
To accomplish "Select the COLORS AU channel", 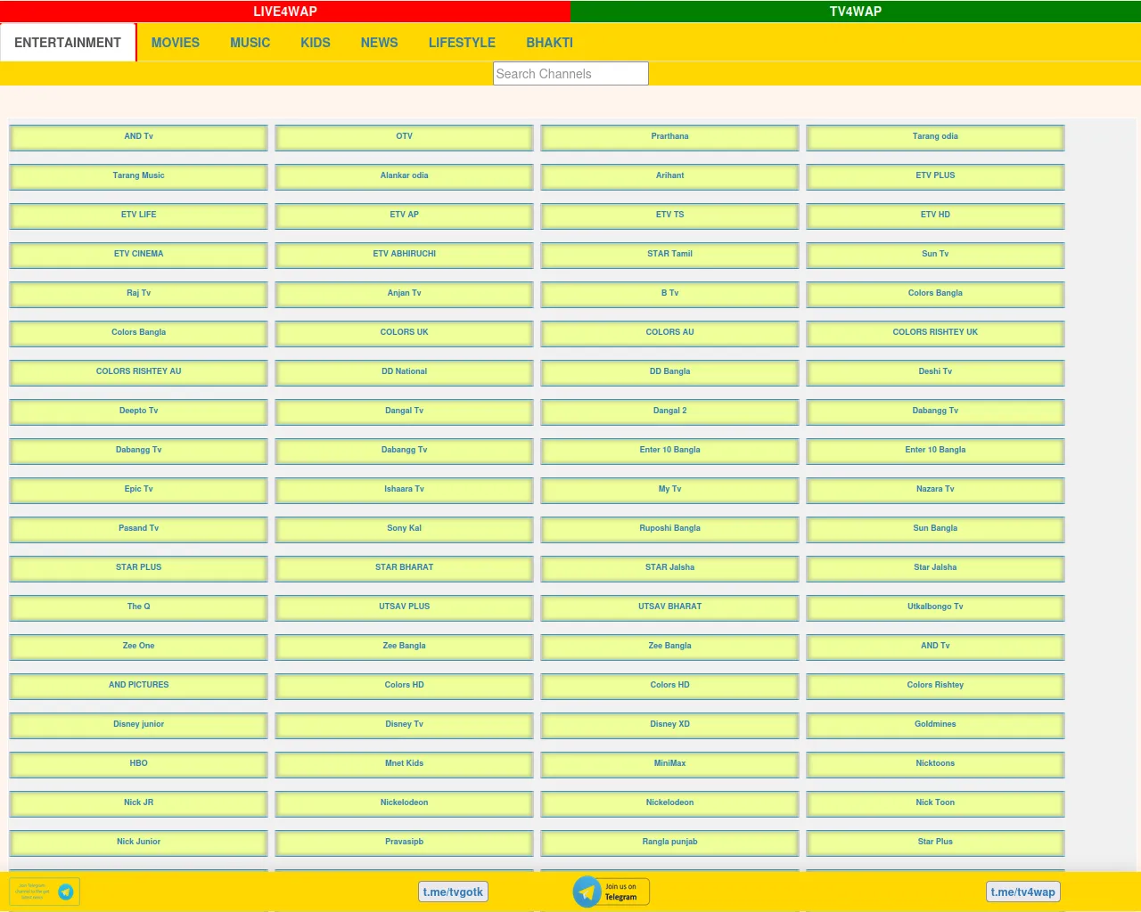I will point(670,333).
